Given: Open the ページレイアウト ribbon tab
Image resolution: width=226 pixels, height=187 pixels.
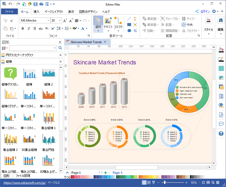Looking at the screenshot, I should click(54, 12).
